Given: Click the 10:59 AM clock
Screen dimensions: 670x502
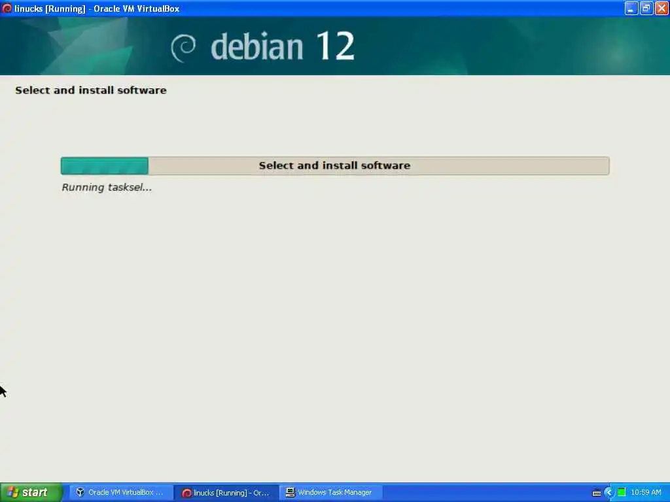Looking at the screenshot, I should (x=646, y=492).
